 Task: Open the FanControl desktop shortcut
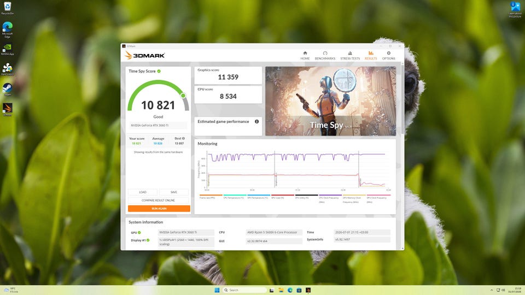click(7, 69)
